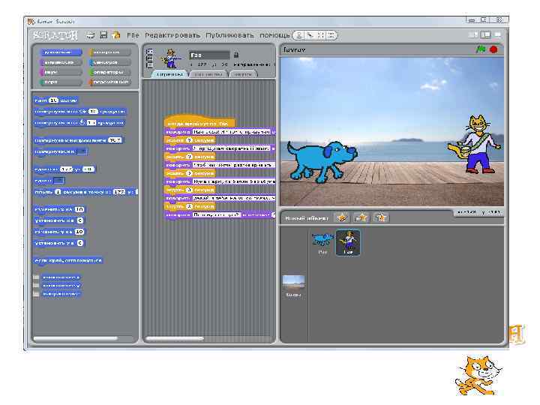Switch to full stage view mode

pos(485,34)
